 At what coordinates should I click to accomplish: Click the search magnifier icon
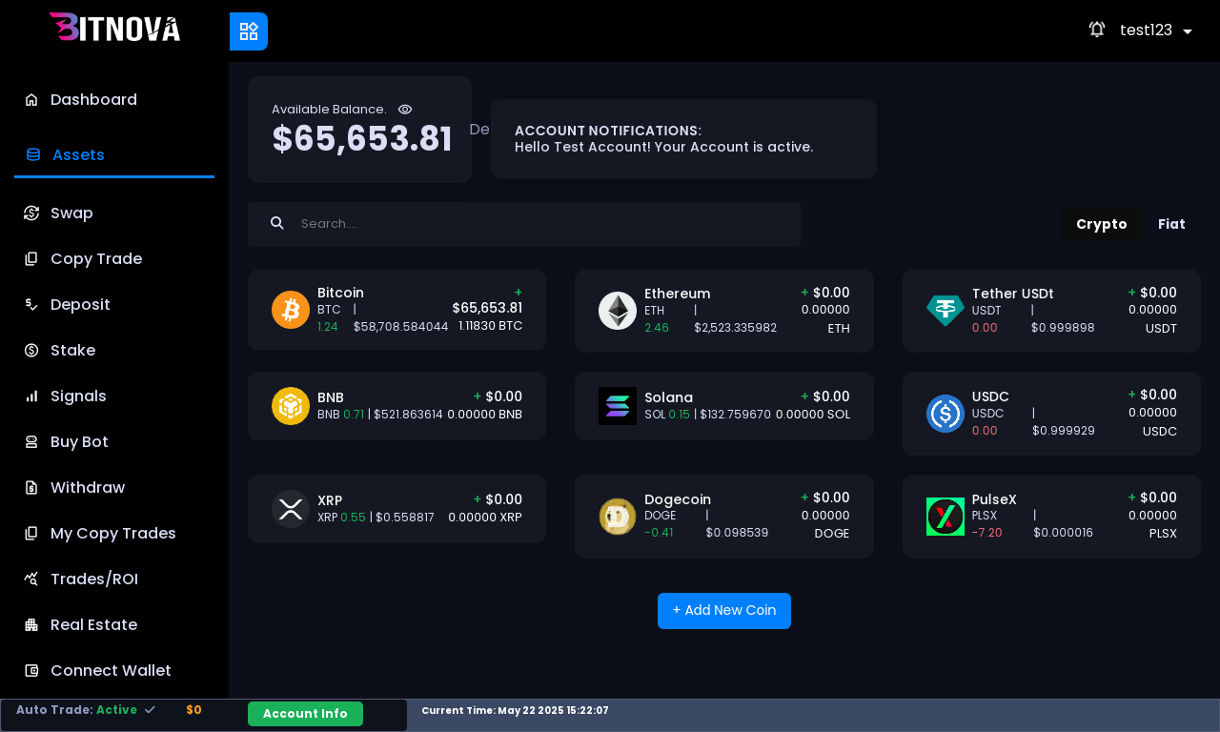277,223
